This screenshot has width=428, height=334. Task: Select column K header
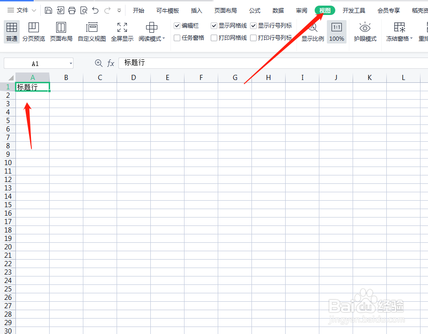[369, 78]
